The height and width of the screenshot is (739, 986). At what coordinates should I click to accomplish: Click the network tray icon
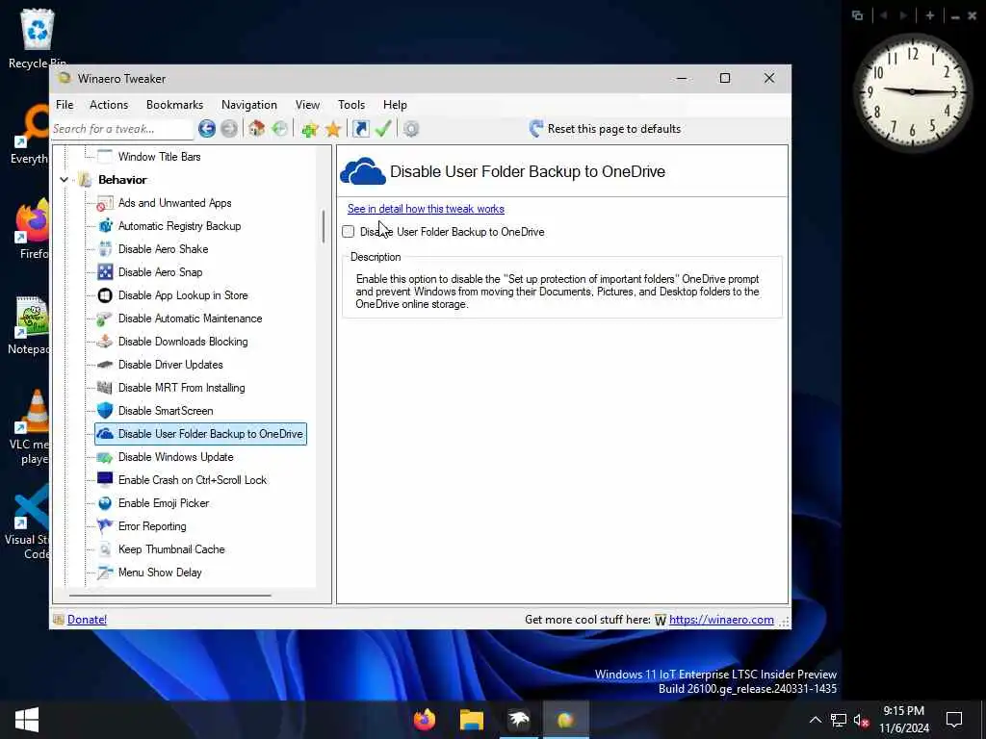tap(839, 720)
